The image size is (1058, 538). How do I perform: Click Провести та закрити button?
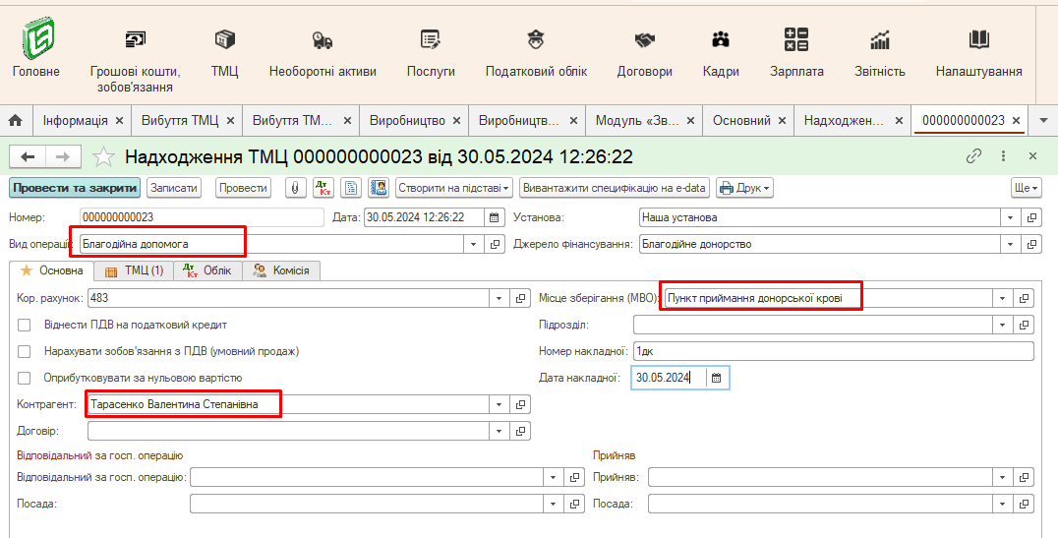point(75,188)
